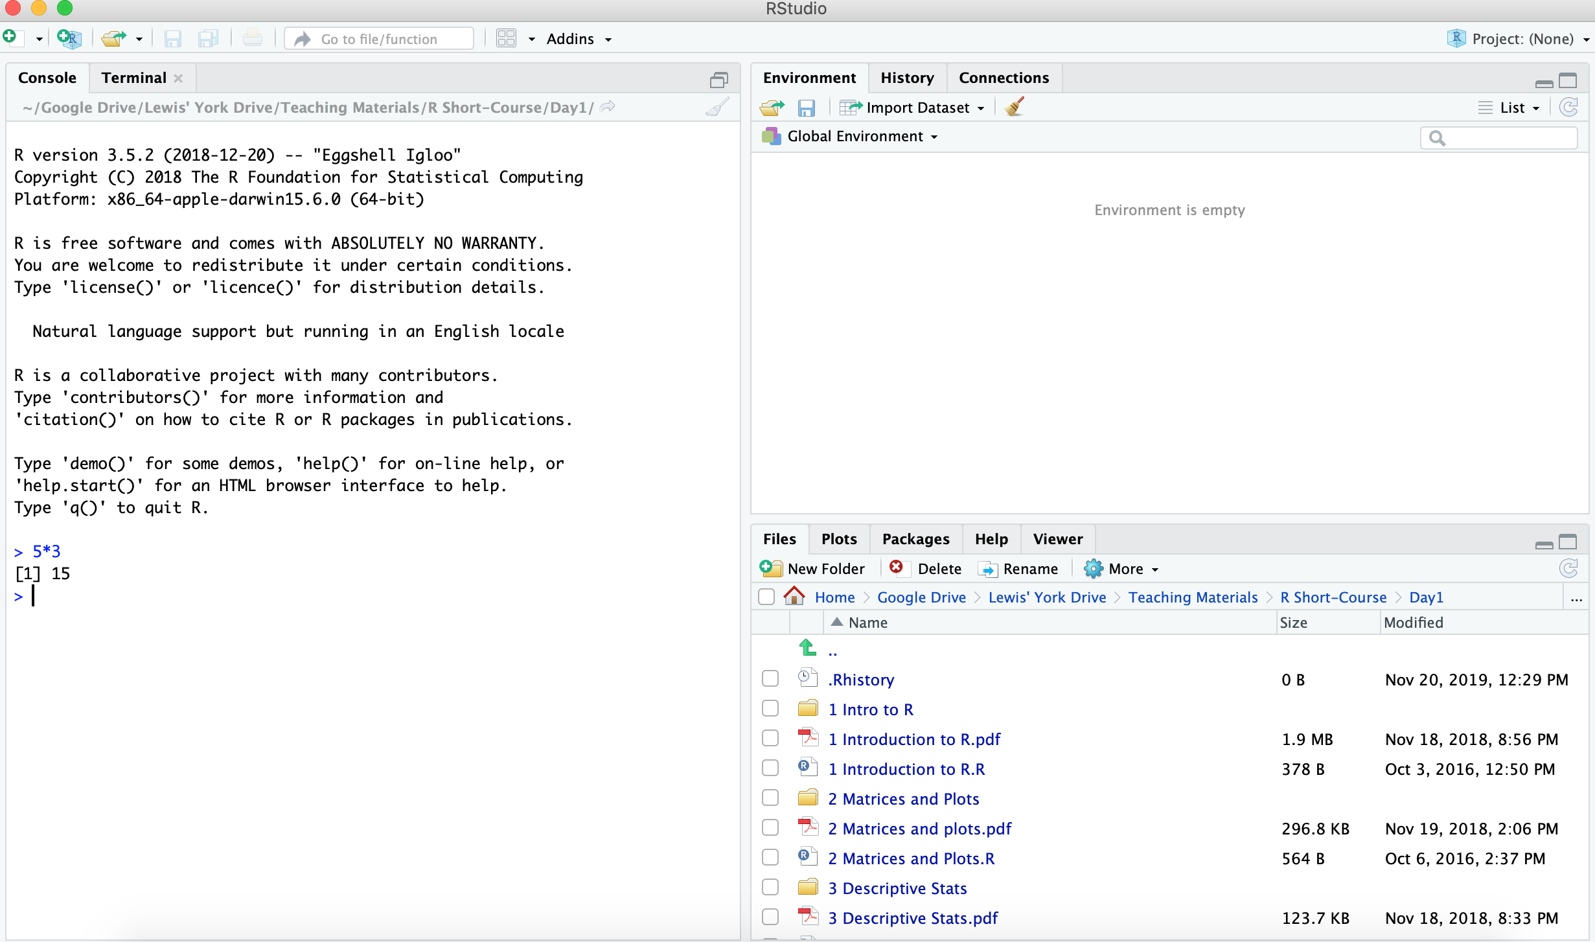Expand the More files options menu
Viewport: 1595px width, 942px height.
[x=1122, y=569]
